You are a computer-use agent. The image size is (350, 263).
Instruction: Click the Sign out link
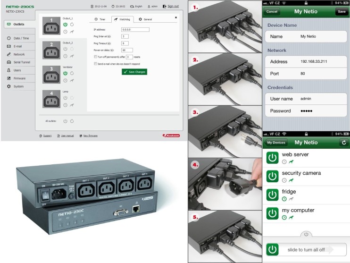click(170, 7)
